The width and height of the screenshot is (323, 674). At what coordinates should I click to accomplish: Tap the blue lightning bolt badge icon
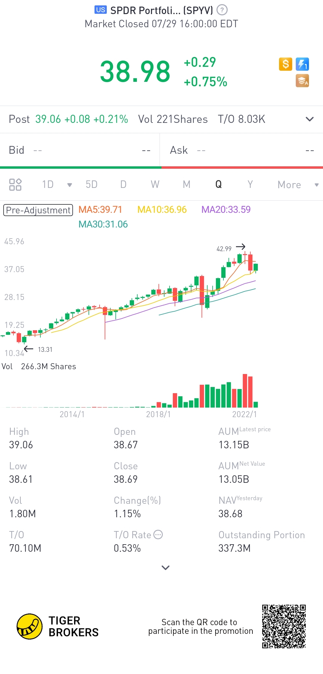[x=302, y=64]
